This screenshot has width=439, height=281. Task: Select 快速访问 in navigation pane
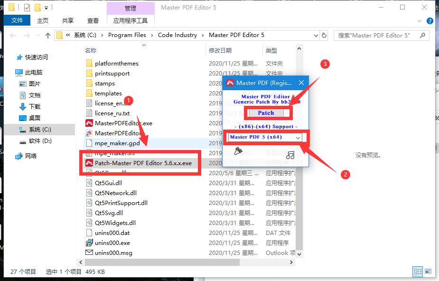tap(36, 57)
